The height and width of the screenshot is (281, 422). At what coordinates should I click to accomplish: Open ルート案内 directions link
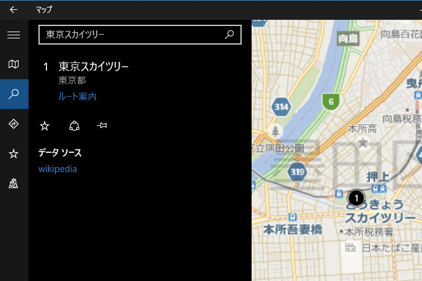tap(77, 97)
